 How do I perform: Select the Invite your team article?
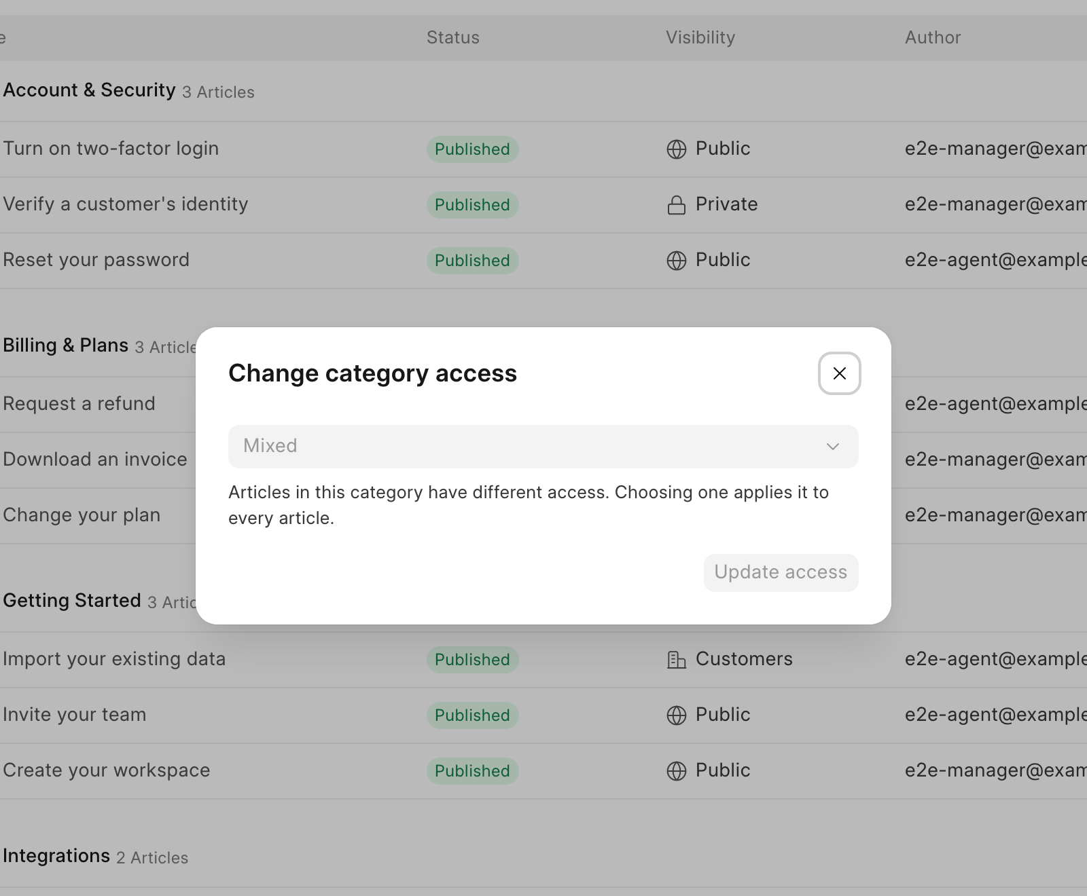point(75,715)
